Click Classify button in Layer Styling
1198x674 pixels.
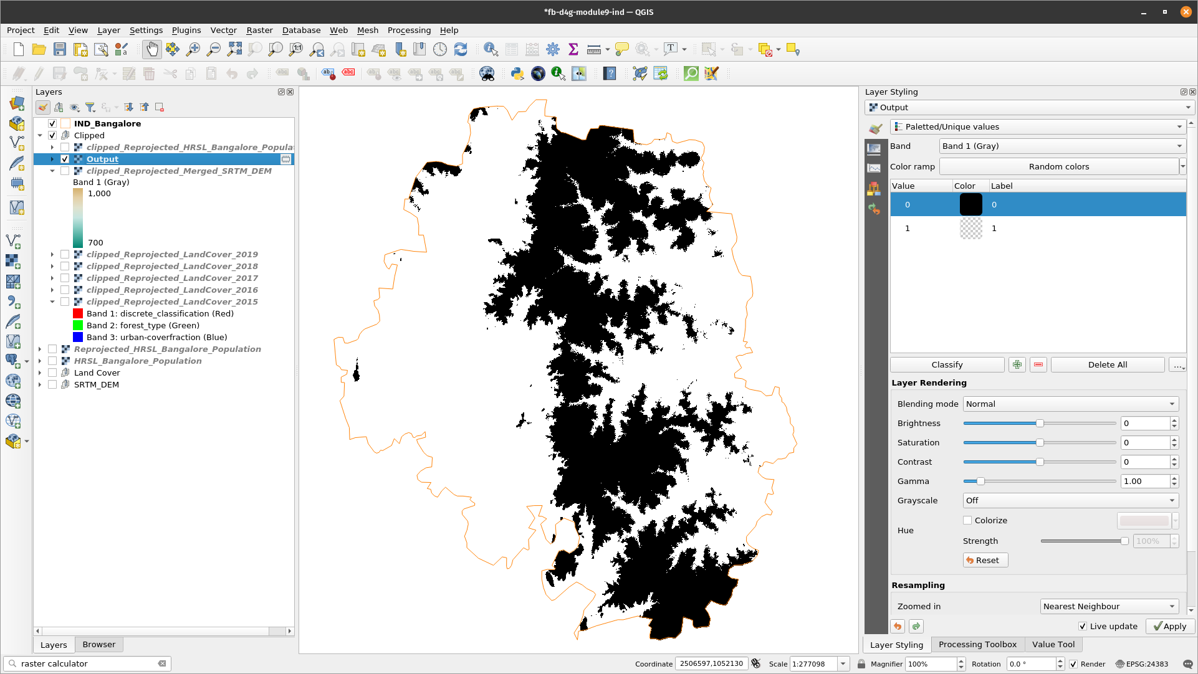coord(946,364)
